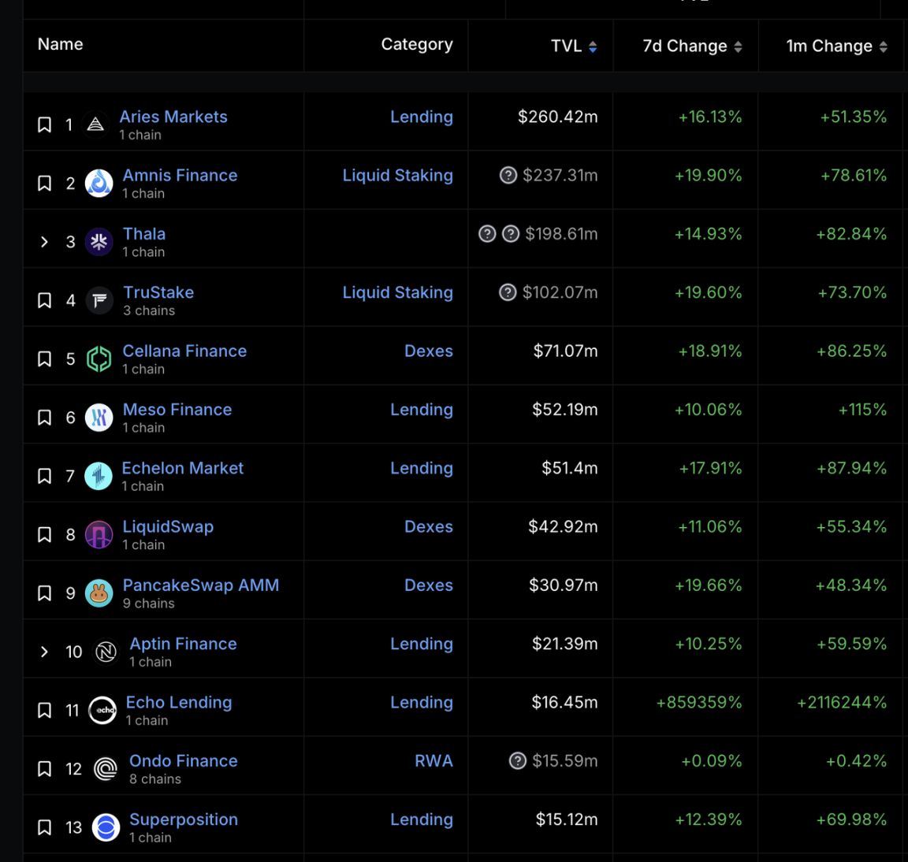The width and height of the screenshot is (908, 862).
Task: Open the Echelon Market link
Action: point(182,467)
